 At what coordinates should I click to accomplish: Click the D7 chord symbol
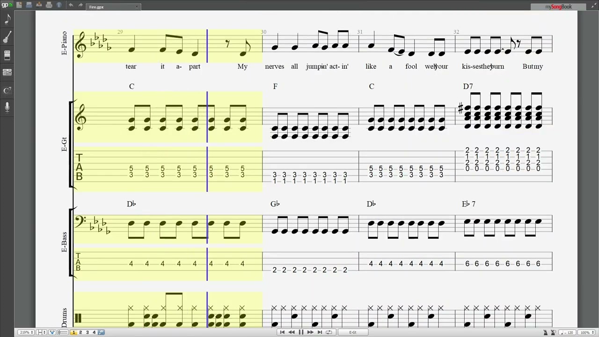(468, 86)
